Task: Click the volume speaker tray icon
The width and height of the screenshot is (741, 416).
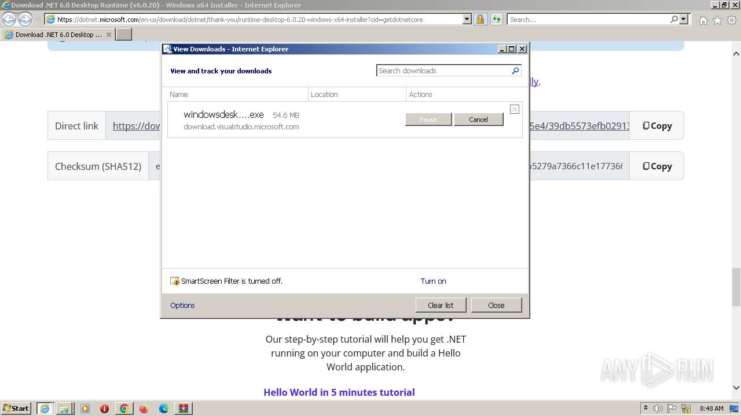Action: [x=658, y=408]
